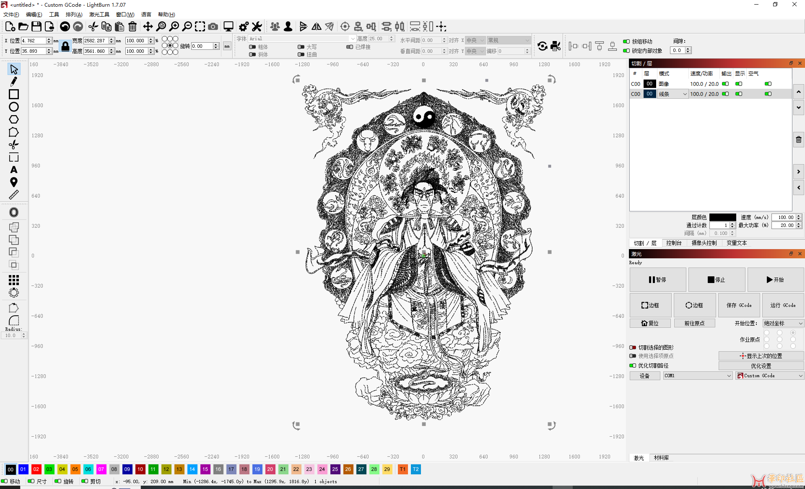Toggle 优化切割路径 switch
Viewport: 805px width, 489px height.
(633, 365)
